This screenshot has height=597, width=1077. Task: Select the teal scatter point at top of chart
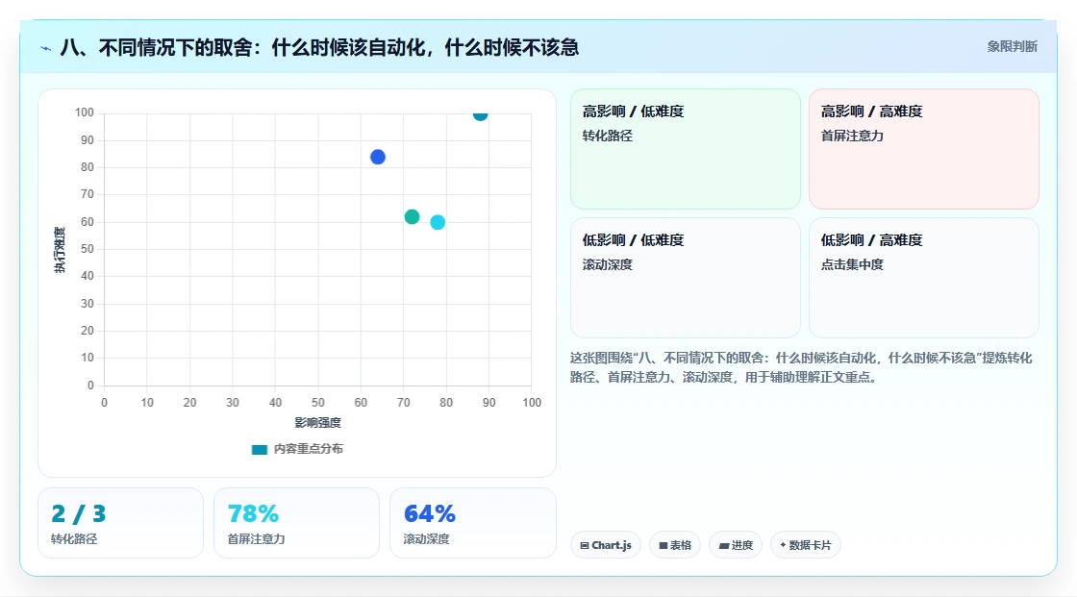pos(480,114)
